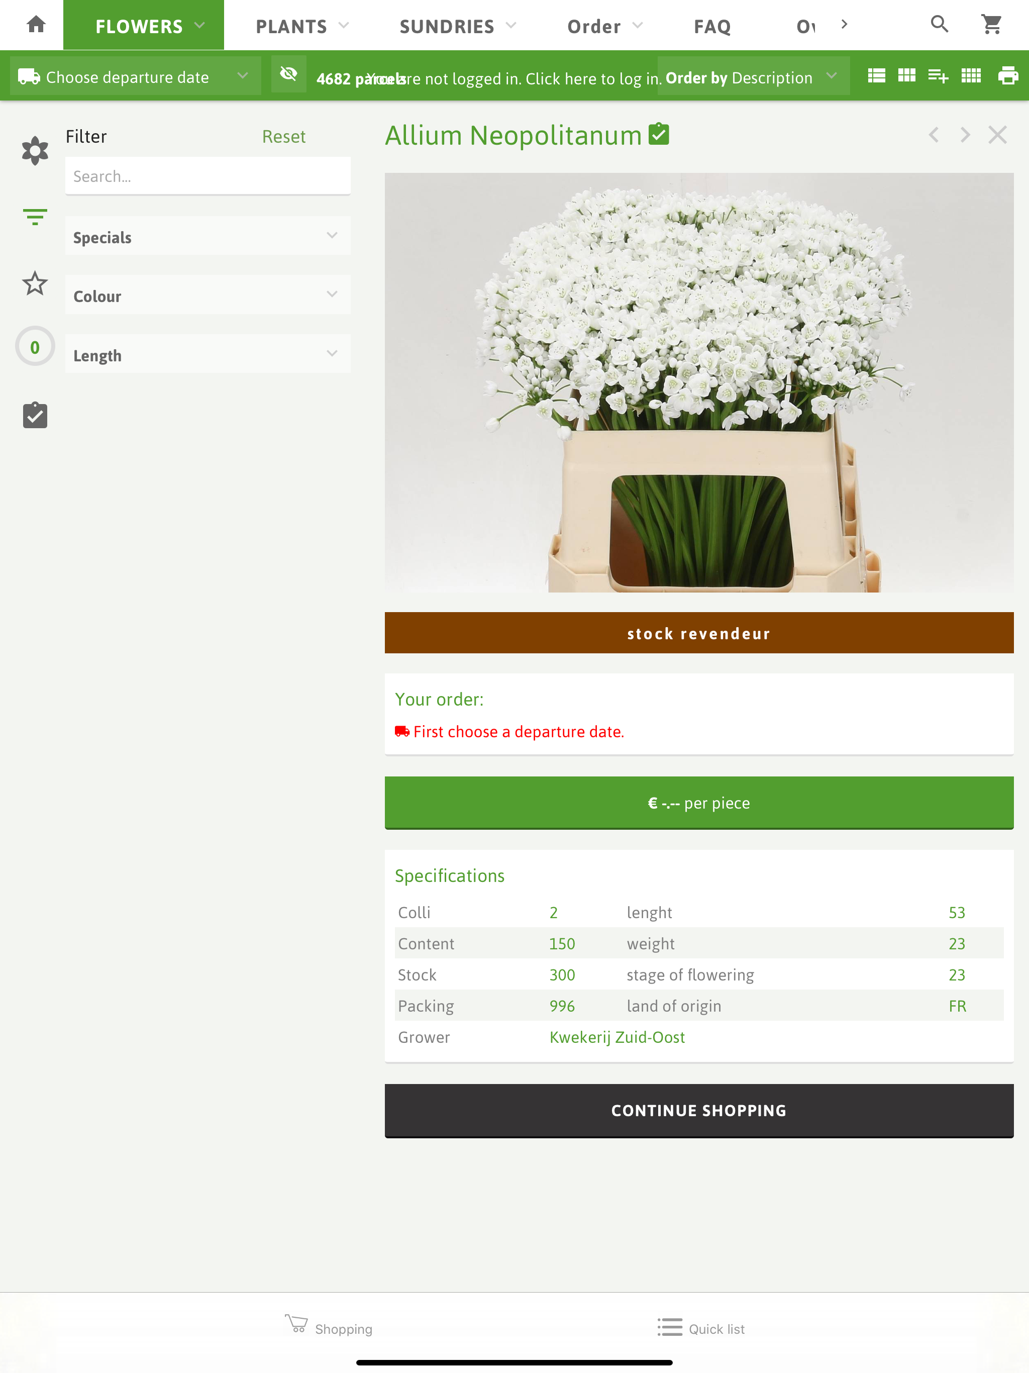Open the Shopping tab at bottom

pyautogui.click(x=329, y=1326)
